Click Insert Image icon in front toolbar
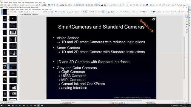 pyautogui.click(x=67, y=12)
